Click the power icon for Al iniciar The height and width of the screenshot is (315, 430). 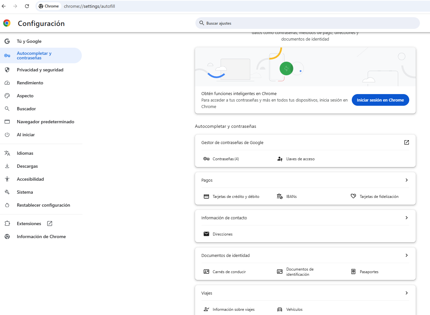[7, 135]
